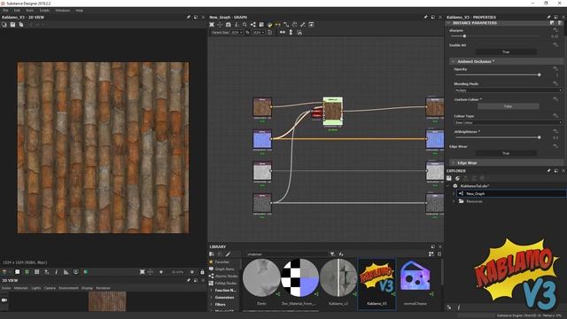Toggle Custom Colour False button
Screen dimensions: 567x319
click(508, 106)
